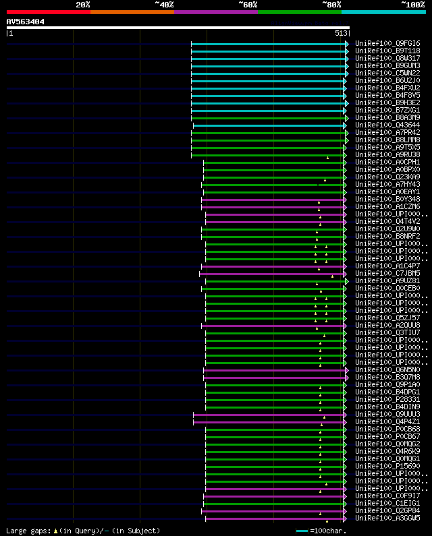The image size is (432, 536).
Task: Select hit label UniRef100_A7PR42
Action: click(x=387, y=133)
